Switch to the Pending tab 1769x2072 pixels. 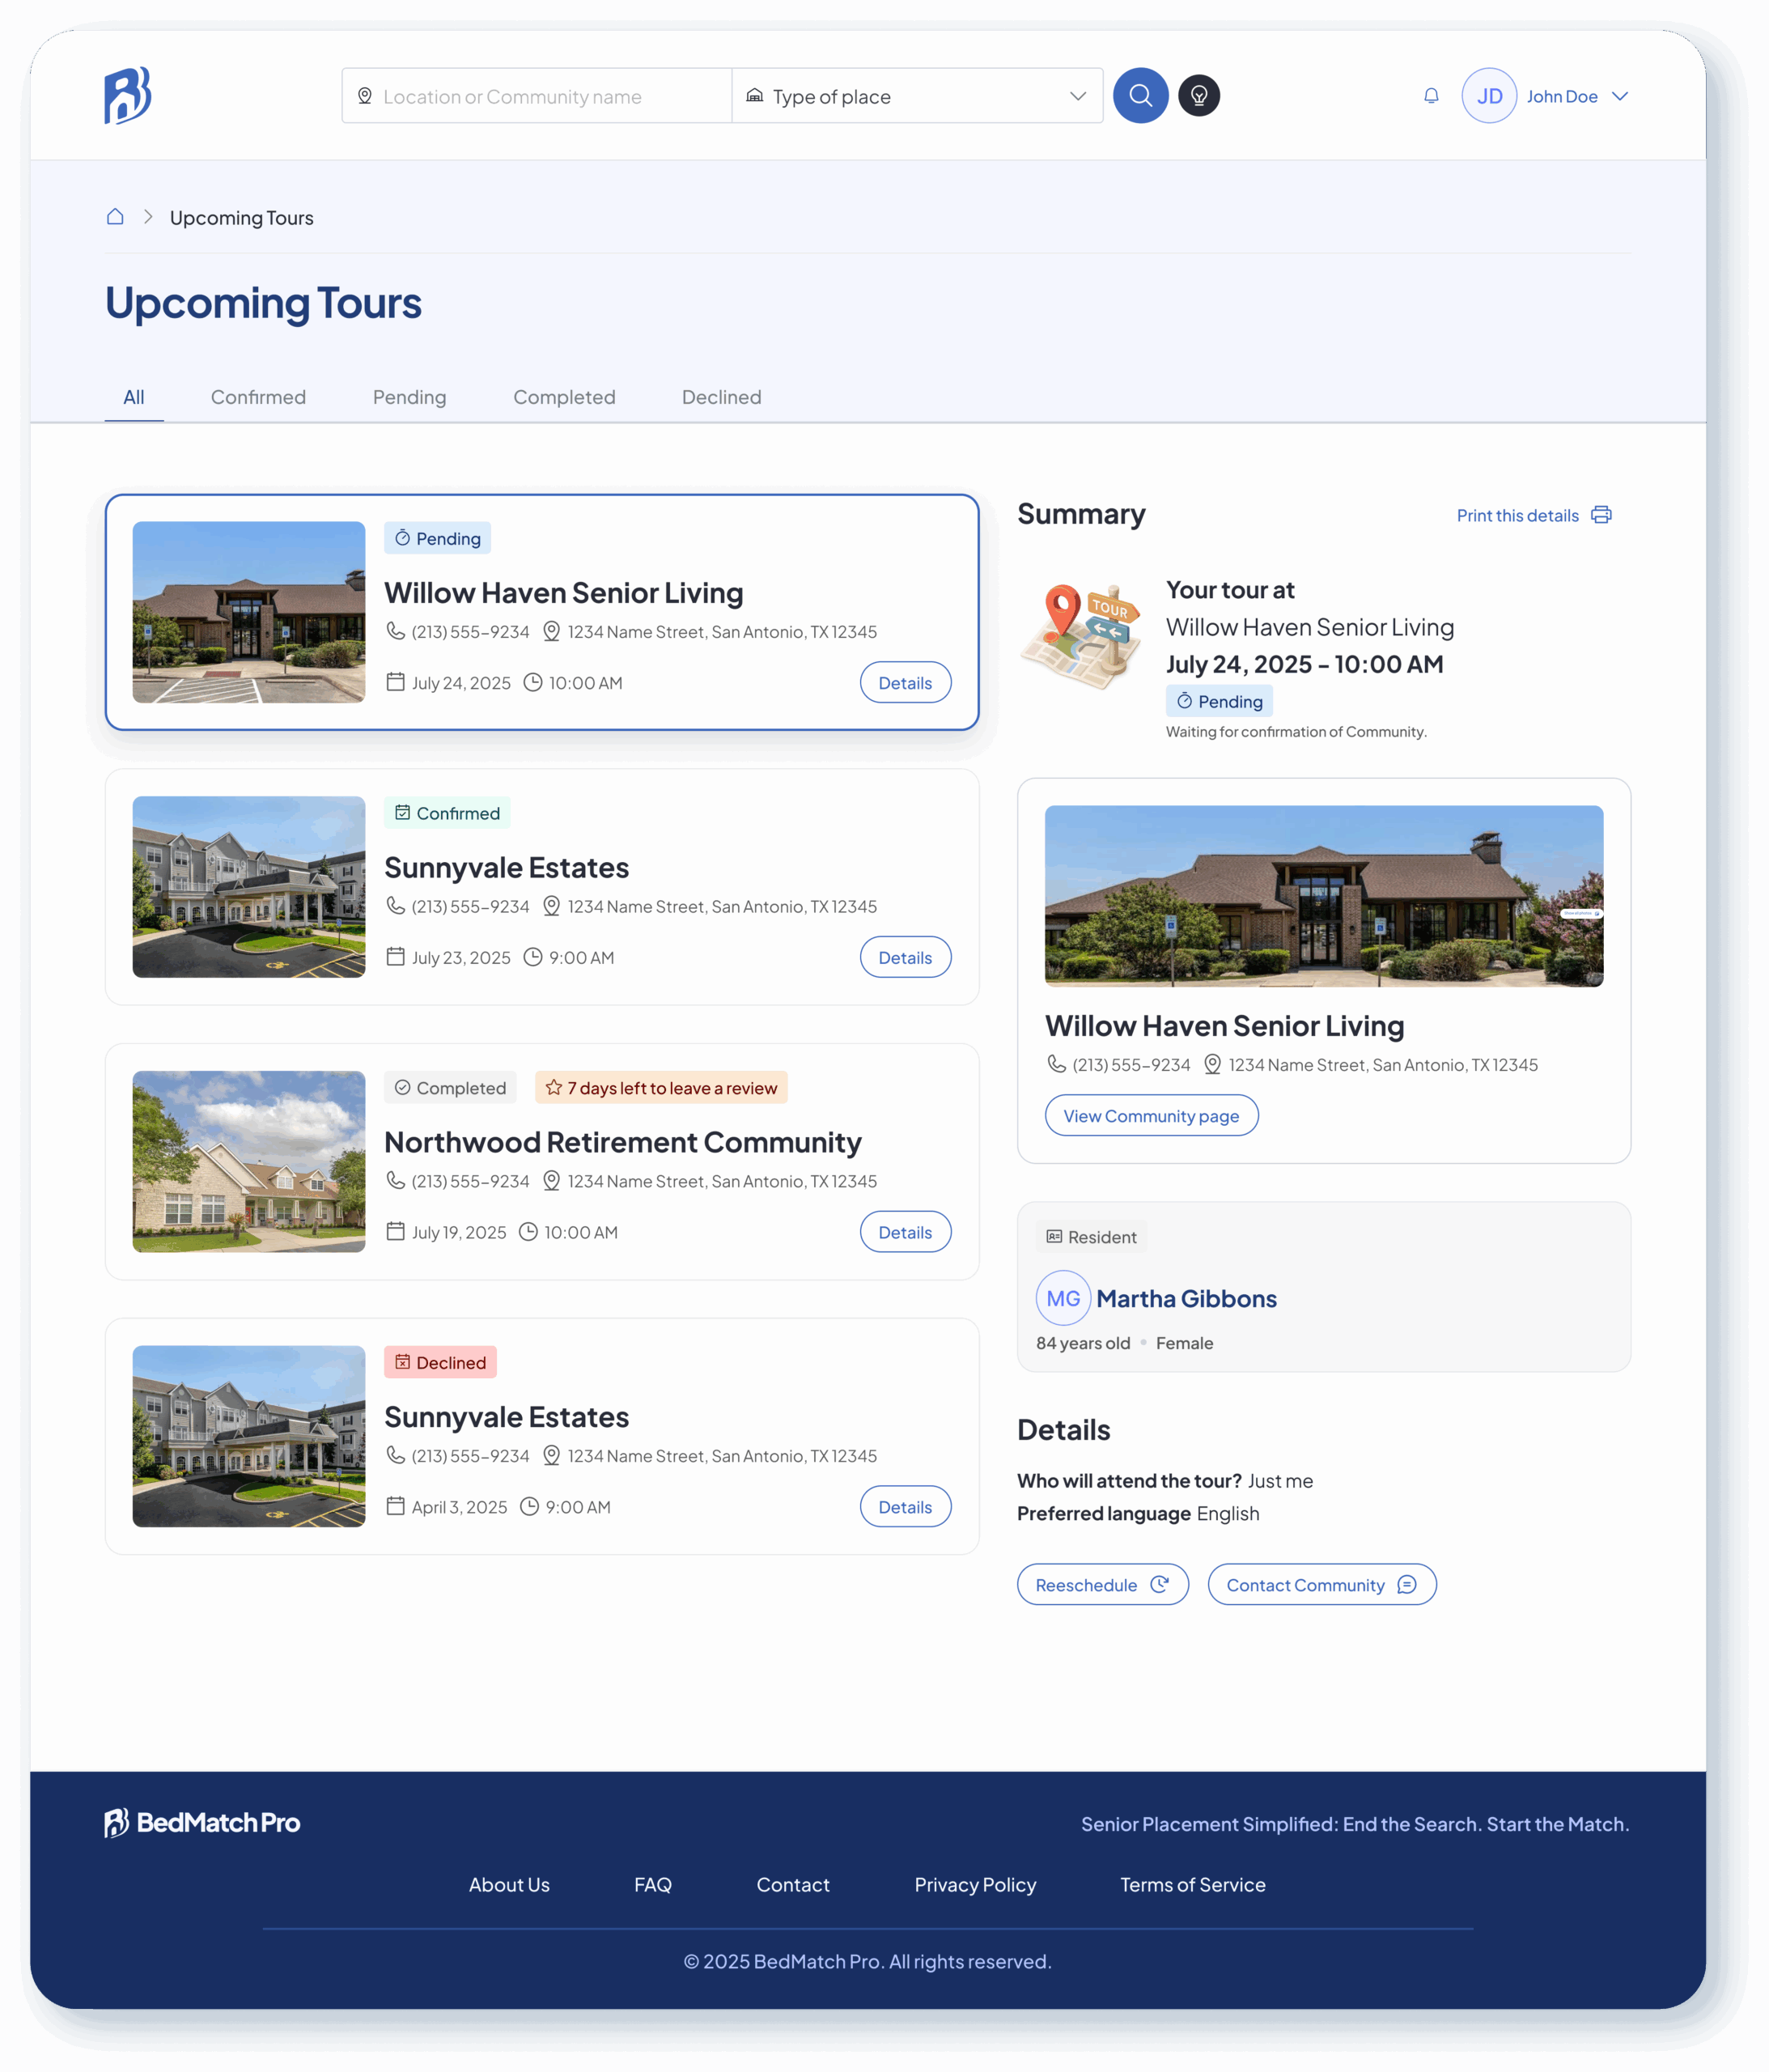(409, 397)
